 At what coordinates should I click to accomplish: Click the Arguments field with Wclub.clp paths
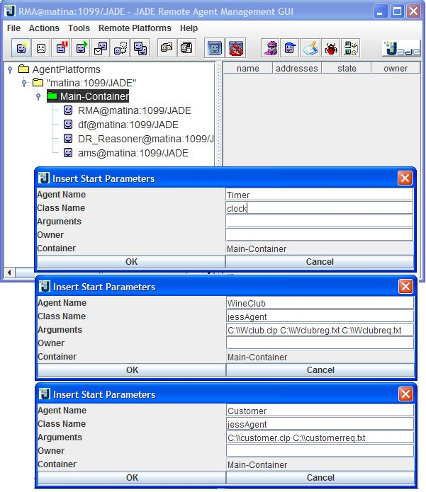click(320, 330)
